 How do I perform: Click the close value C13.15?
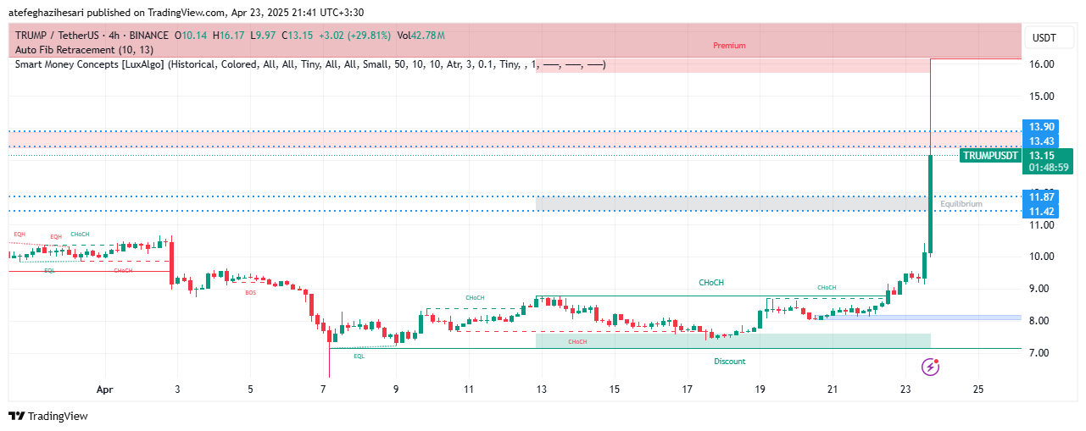(x=298, y=36)
